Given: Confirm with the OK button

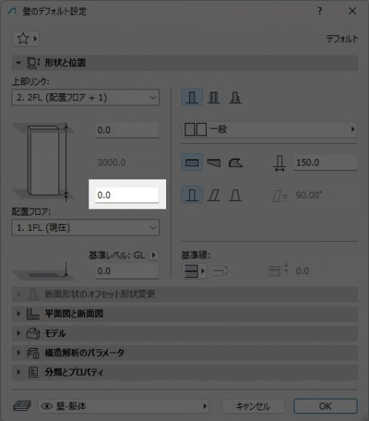Looking at the screenshot, I should click(325, 406).
